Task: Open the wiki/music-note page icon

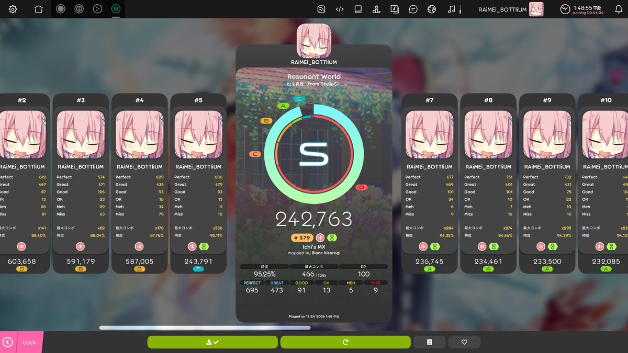Action: coord(395,9)
